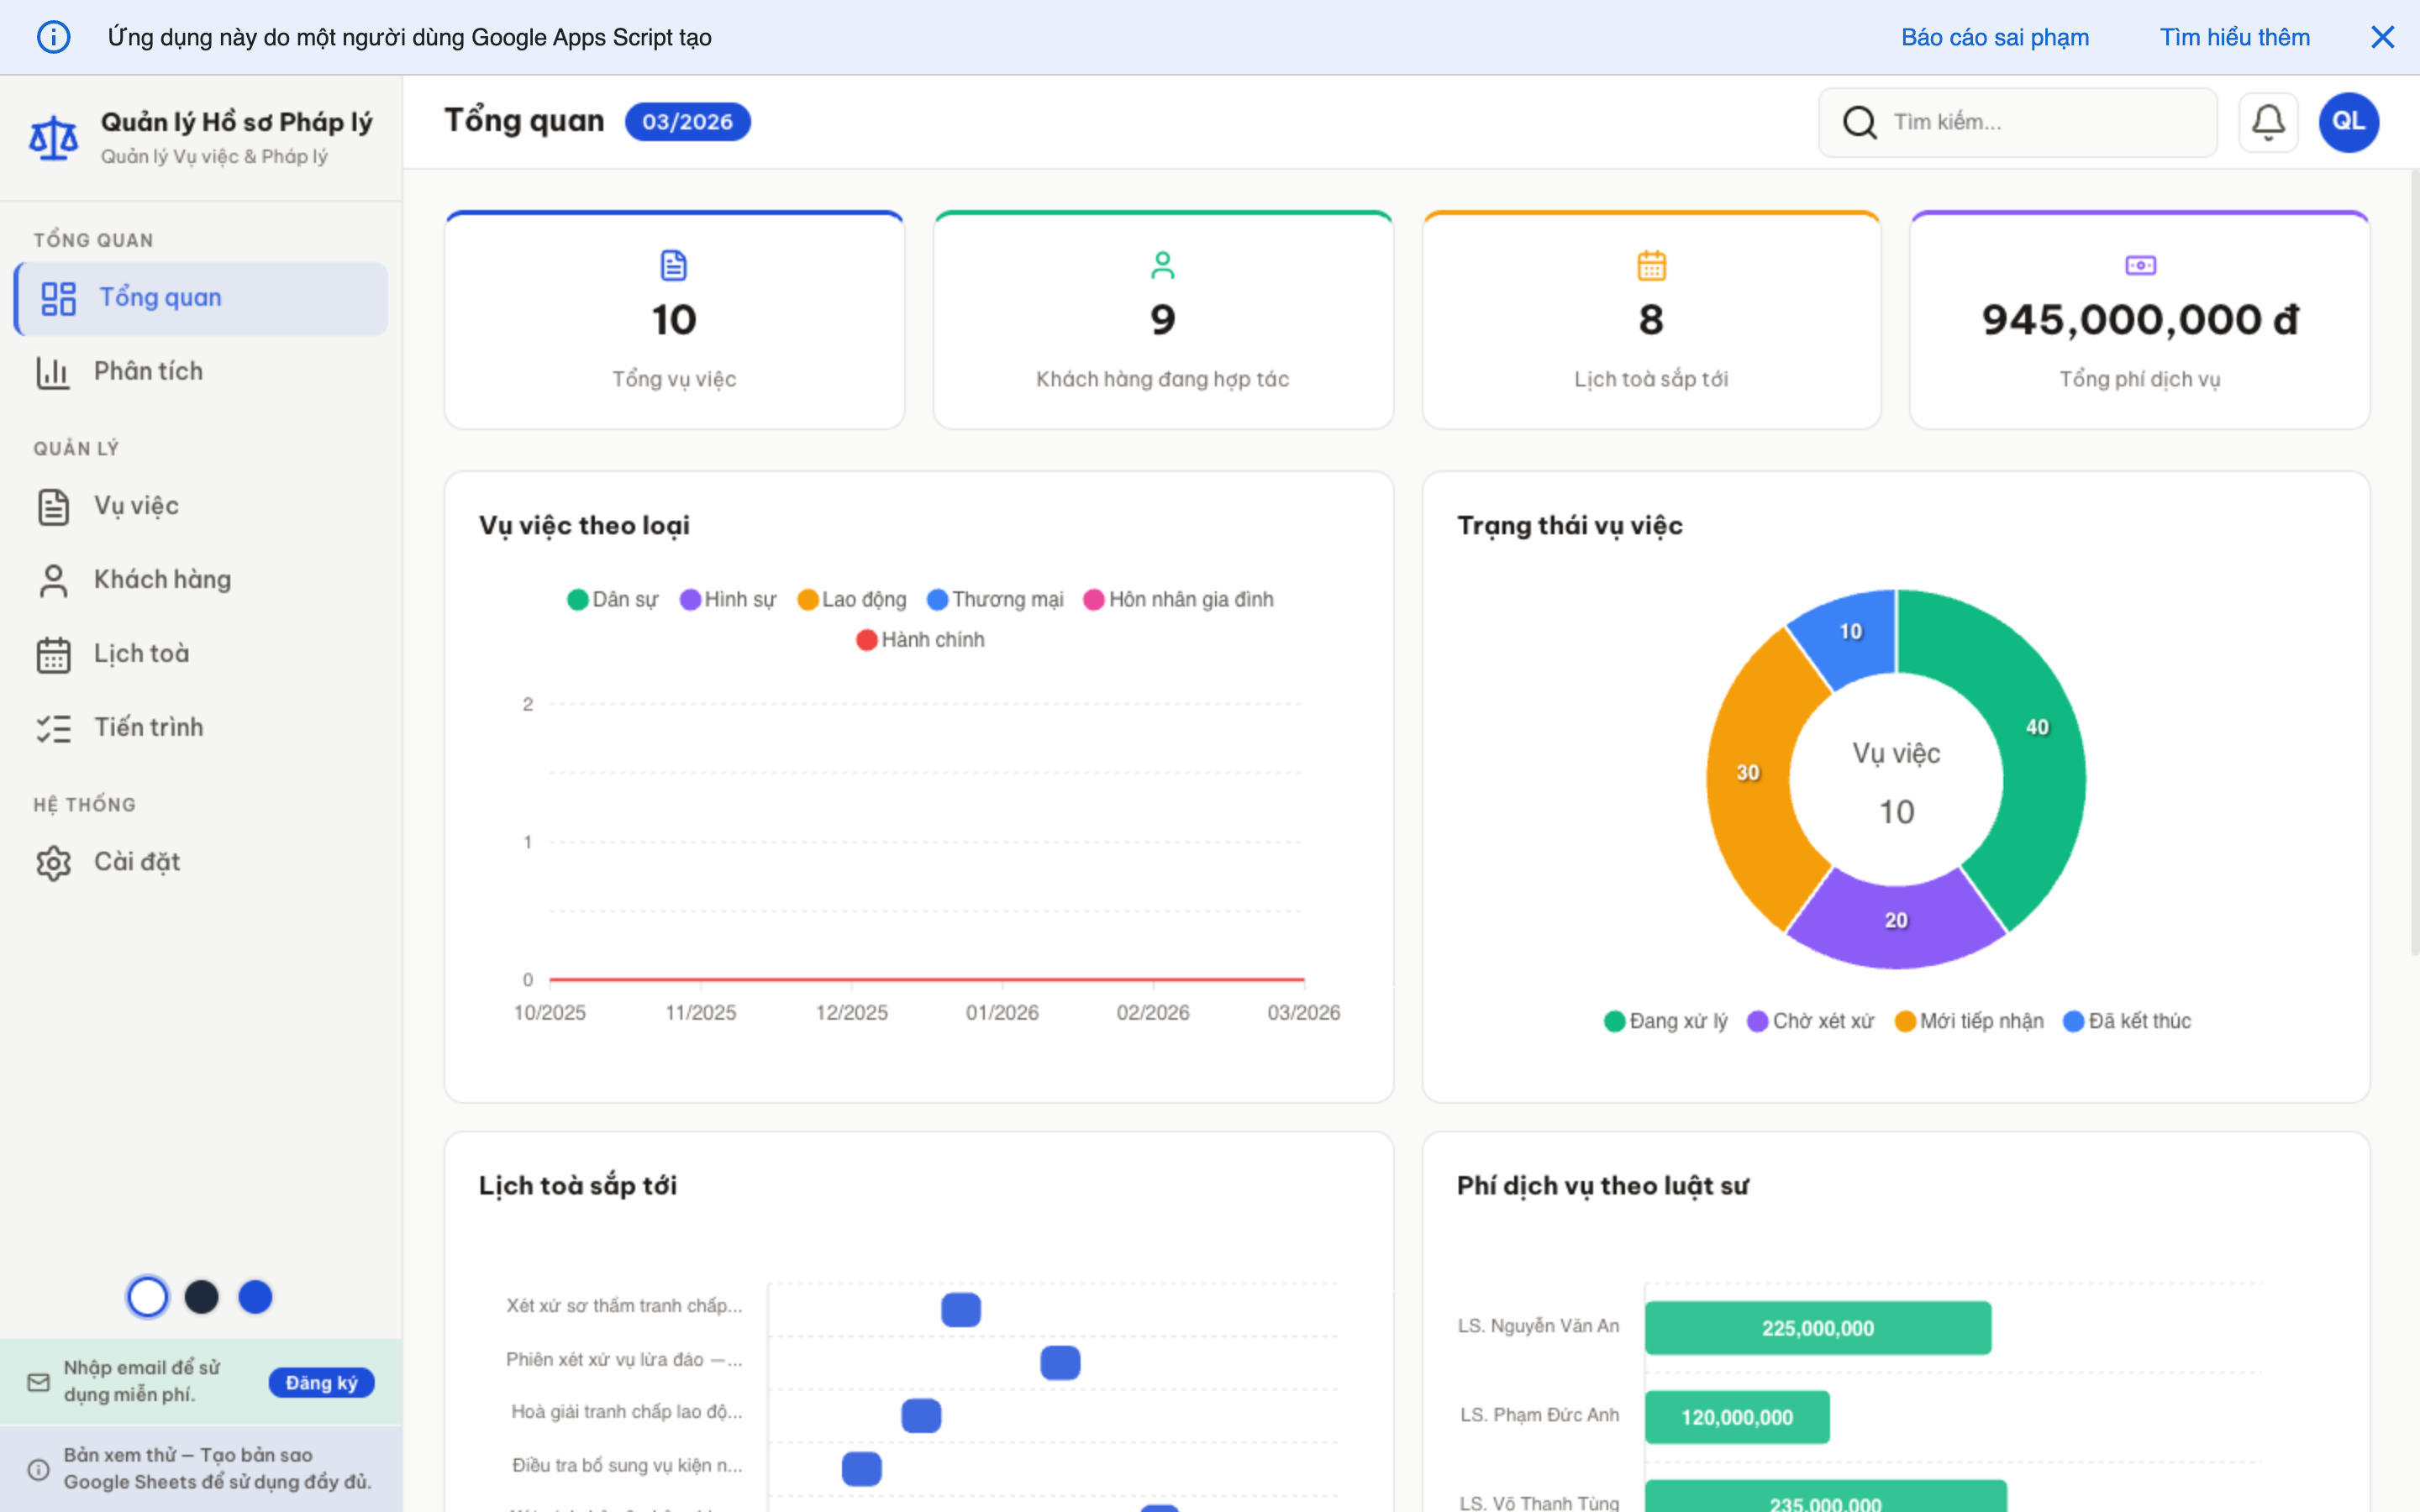The image size is (2420, 1512).
Task: Click the person icon on Khách hàng card
Action: coord(1162,265)
